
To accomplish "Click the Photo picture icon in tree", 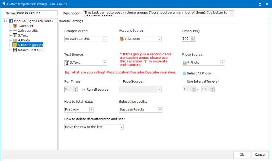I will [15, 40].
